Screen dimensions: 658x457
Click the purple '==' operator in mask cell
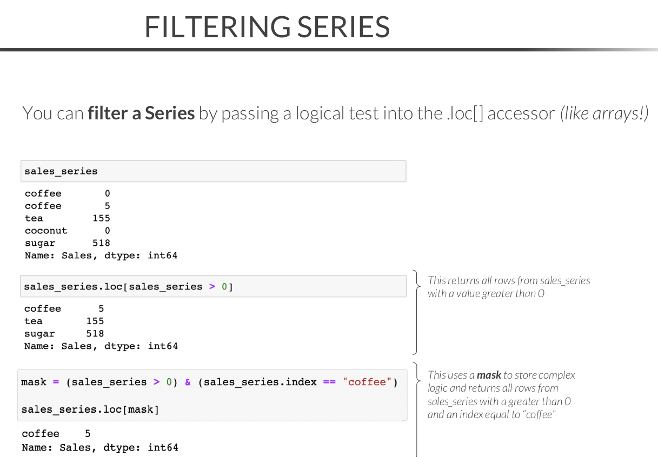pos(329,382)
